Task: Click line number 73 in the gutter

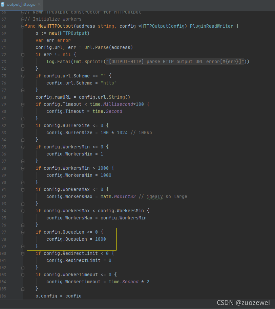Action: (4, 62)
